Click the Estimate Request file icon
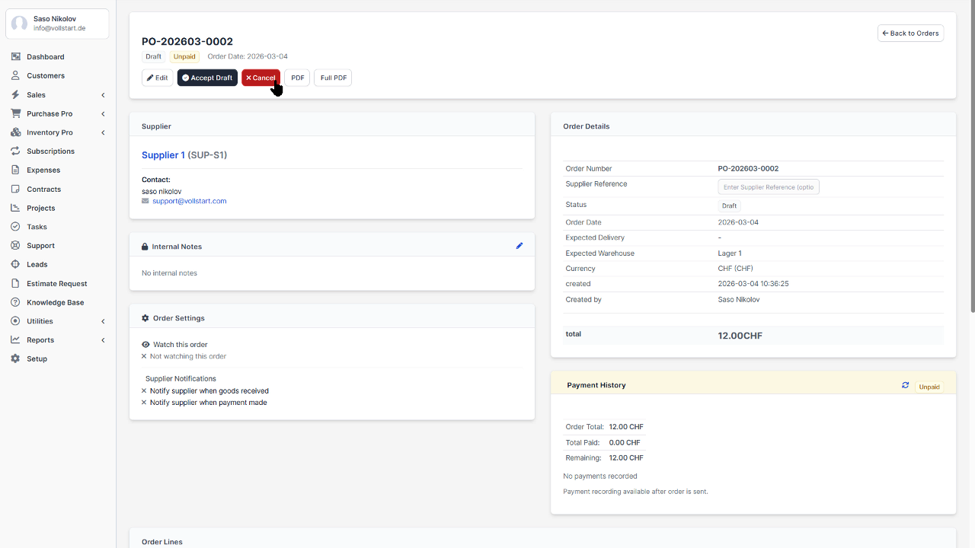 [x=15, y=283]
